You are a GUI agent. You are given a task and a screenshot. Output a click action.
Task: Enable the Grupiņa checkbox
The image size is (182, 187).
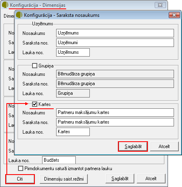click(x=34, y=66)
